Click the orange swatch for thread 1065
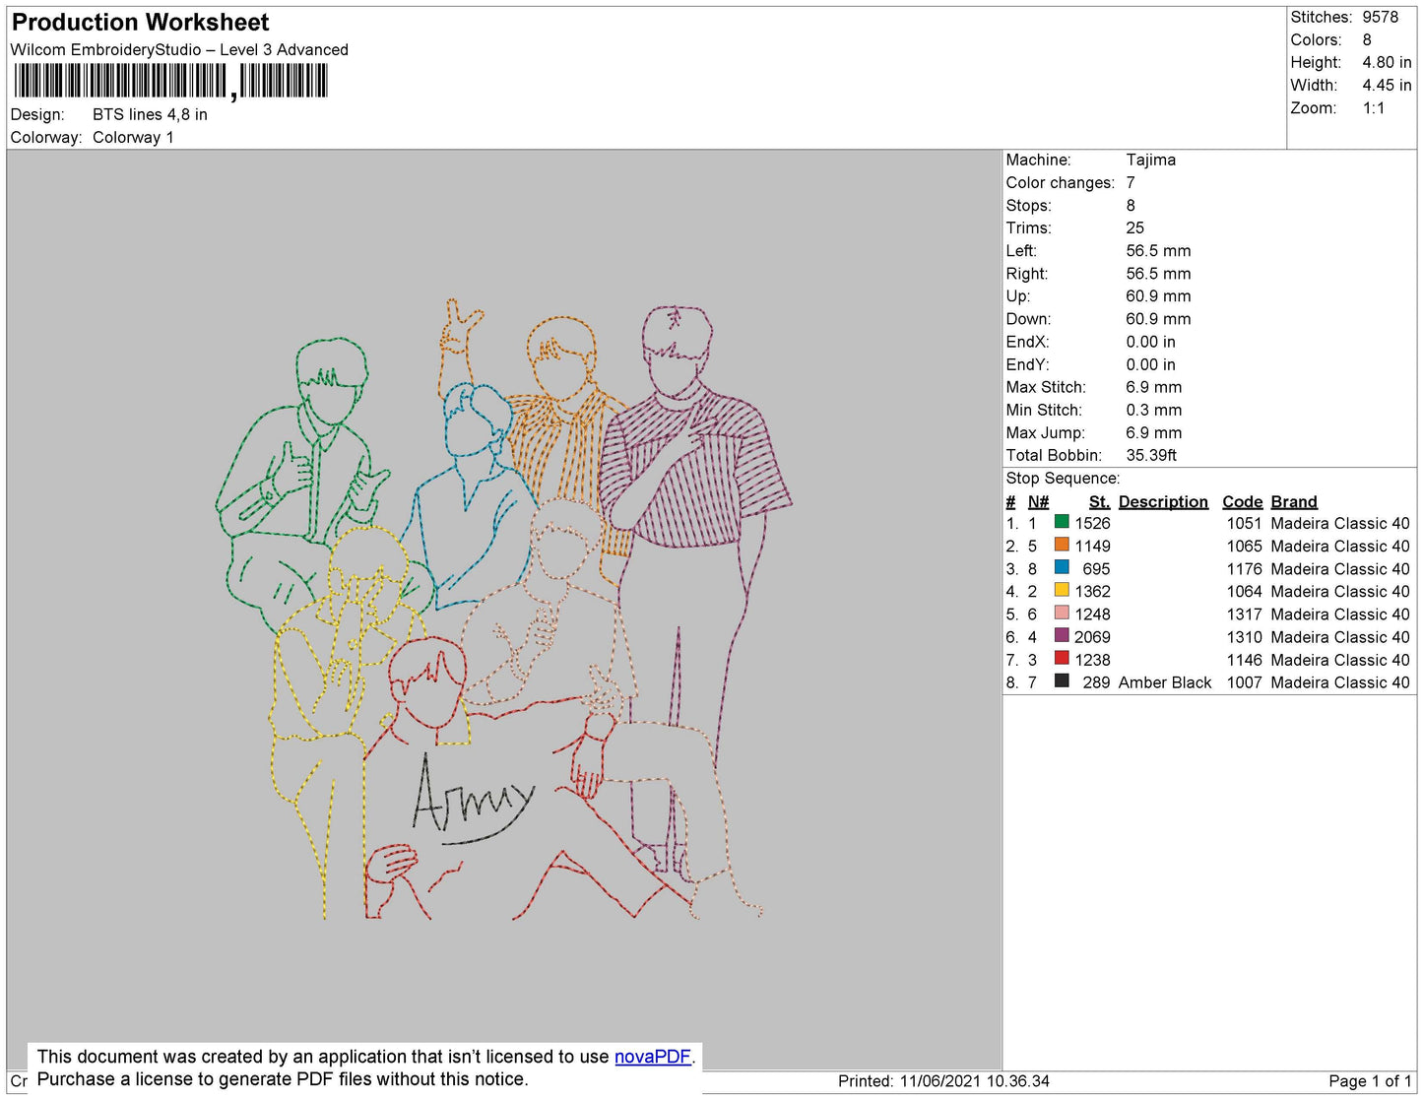Viewport: 1423px width, 1100px height. (x=1062, y=545)
